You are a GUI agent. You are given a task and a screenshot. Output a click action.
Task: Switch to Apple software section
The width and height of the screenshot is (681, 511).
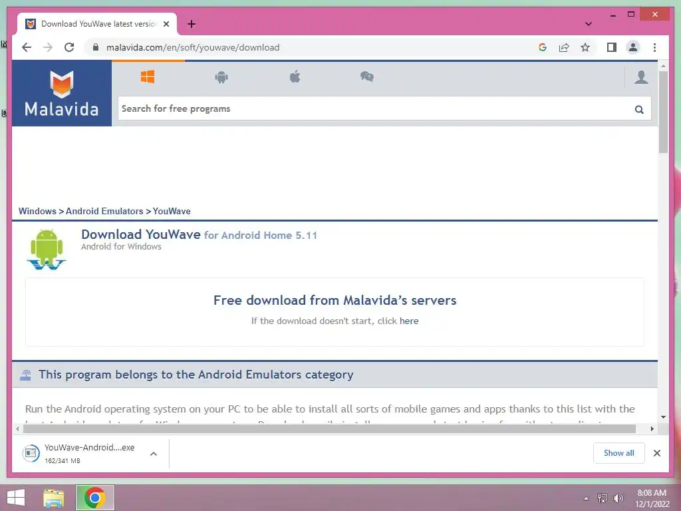[295, 77]
